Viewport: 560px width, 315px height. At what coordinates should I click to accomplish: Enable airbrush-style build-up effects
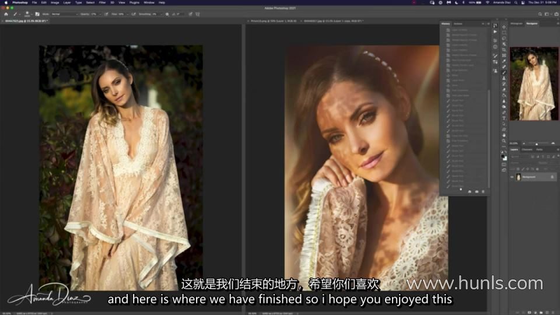(133, 14)
